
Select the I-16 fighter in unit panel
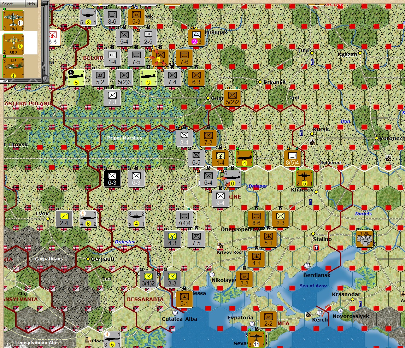pos(13,67)
